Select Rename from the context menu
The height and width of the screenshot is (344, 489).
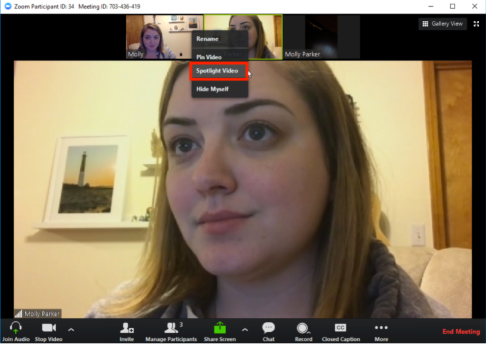point(207,39)
